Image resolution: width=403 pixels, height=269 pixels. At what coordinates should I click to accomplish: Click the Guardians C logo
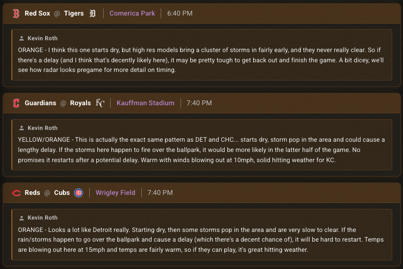tap(16, 103)
